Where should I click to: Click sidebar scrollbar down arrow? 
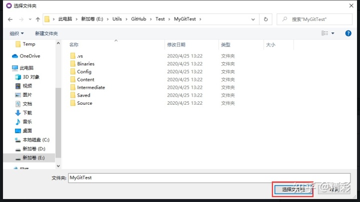[x=58, y=166]
